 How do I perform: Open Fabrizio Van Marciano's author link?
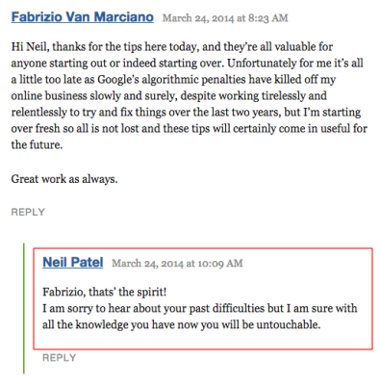coord(83,17)
